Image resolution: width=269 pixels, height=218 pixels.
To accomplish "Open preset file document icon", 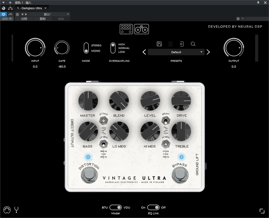I will tap(17, 14).
